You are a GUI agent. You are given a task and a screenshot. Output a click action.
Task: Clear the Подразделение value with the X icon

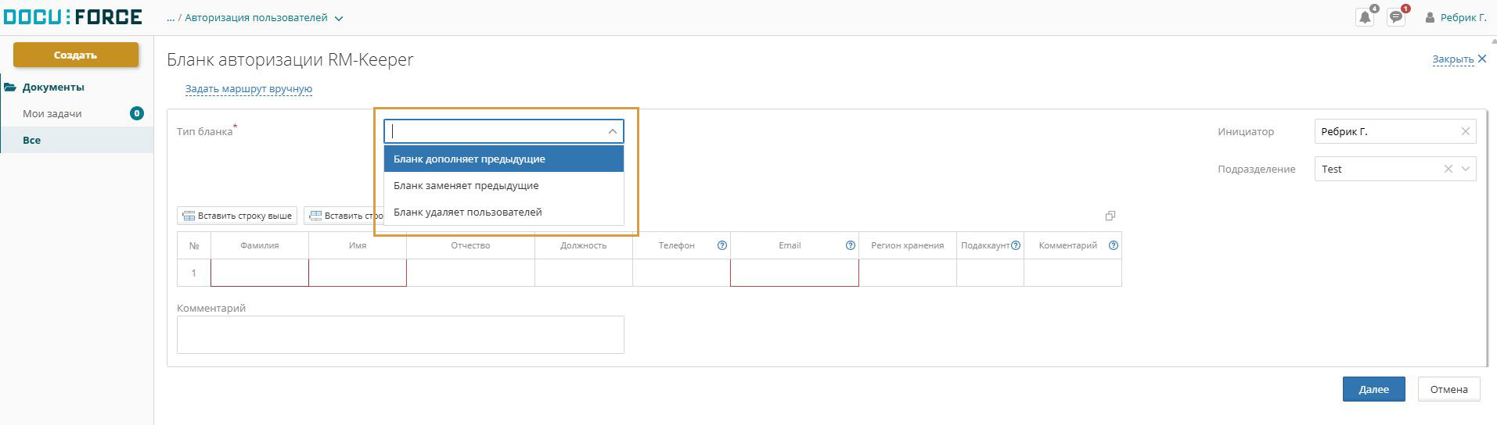coord(1448,169)
